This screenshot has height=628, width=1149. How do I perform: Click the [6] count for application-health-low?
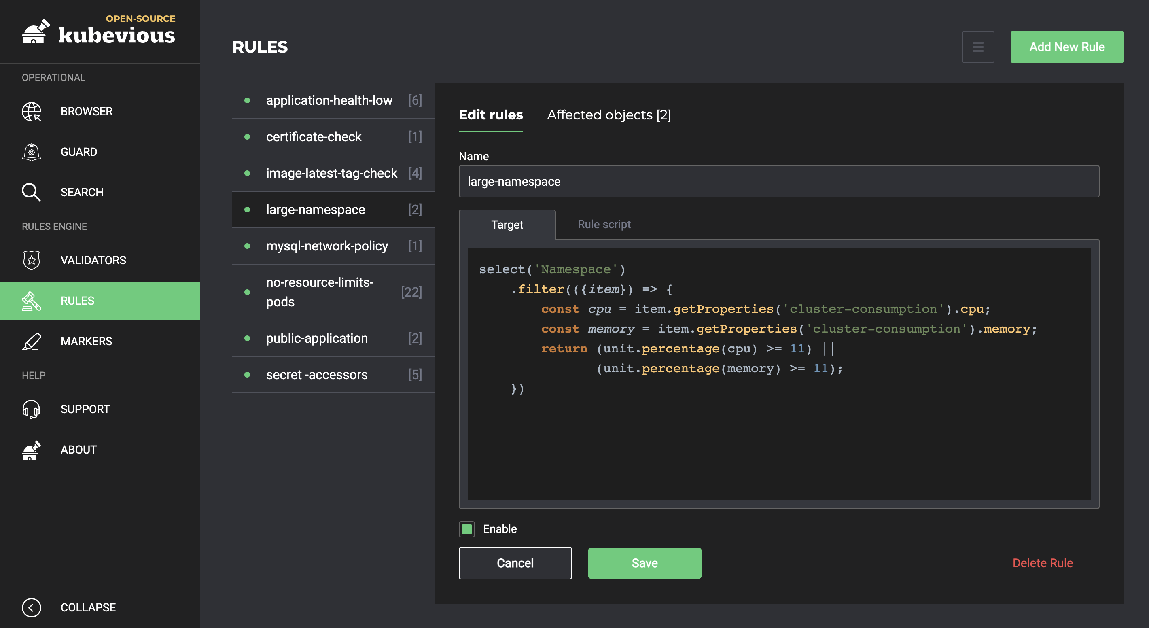[x=415, y=100]
